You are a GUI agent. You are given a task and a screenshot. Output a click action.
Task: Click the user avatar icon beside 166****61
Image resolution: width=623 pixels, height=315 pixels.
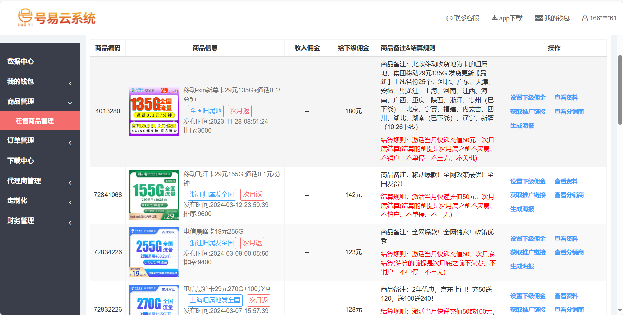point(585,18)
